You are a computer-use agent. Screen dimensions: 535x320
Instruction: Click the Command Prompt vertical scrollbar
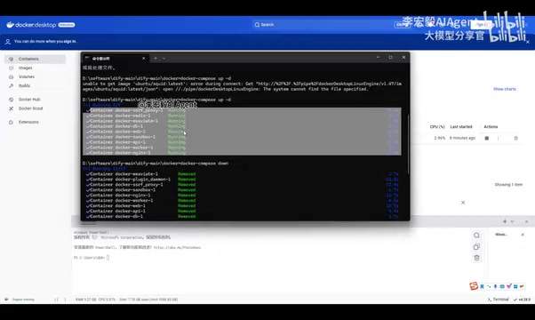(408, 143)
